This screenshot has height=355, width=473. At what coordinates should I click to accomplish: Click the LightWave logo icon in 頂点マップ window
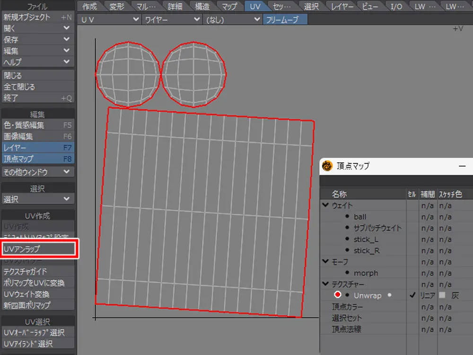tap(327, 166)
